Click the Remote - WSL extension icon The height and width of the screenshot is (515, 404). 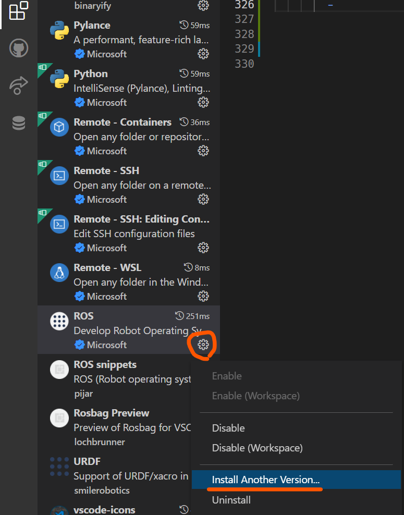pyautogui.click(x=58, y=272)
